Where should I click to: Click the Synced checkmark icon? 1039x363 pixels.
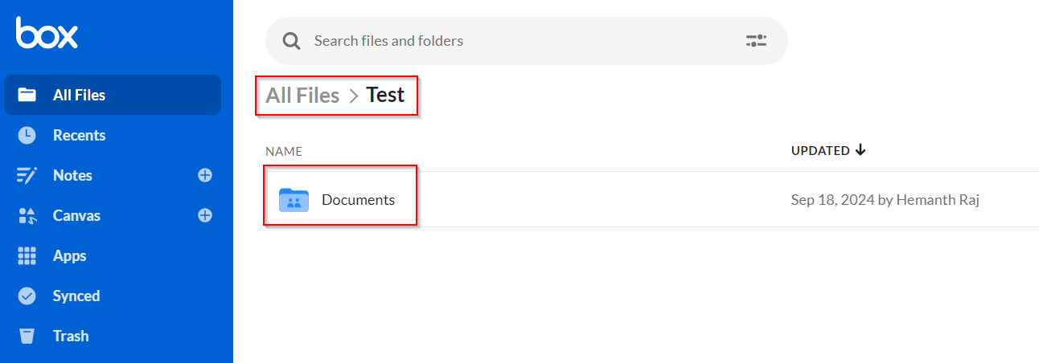click(27, 296)
